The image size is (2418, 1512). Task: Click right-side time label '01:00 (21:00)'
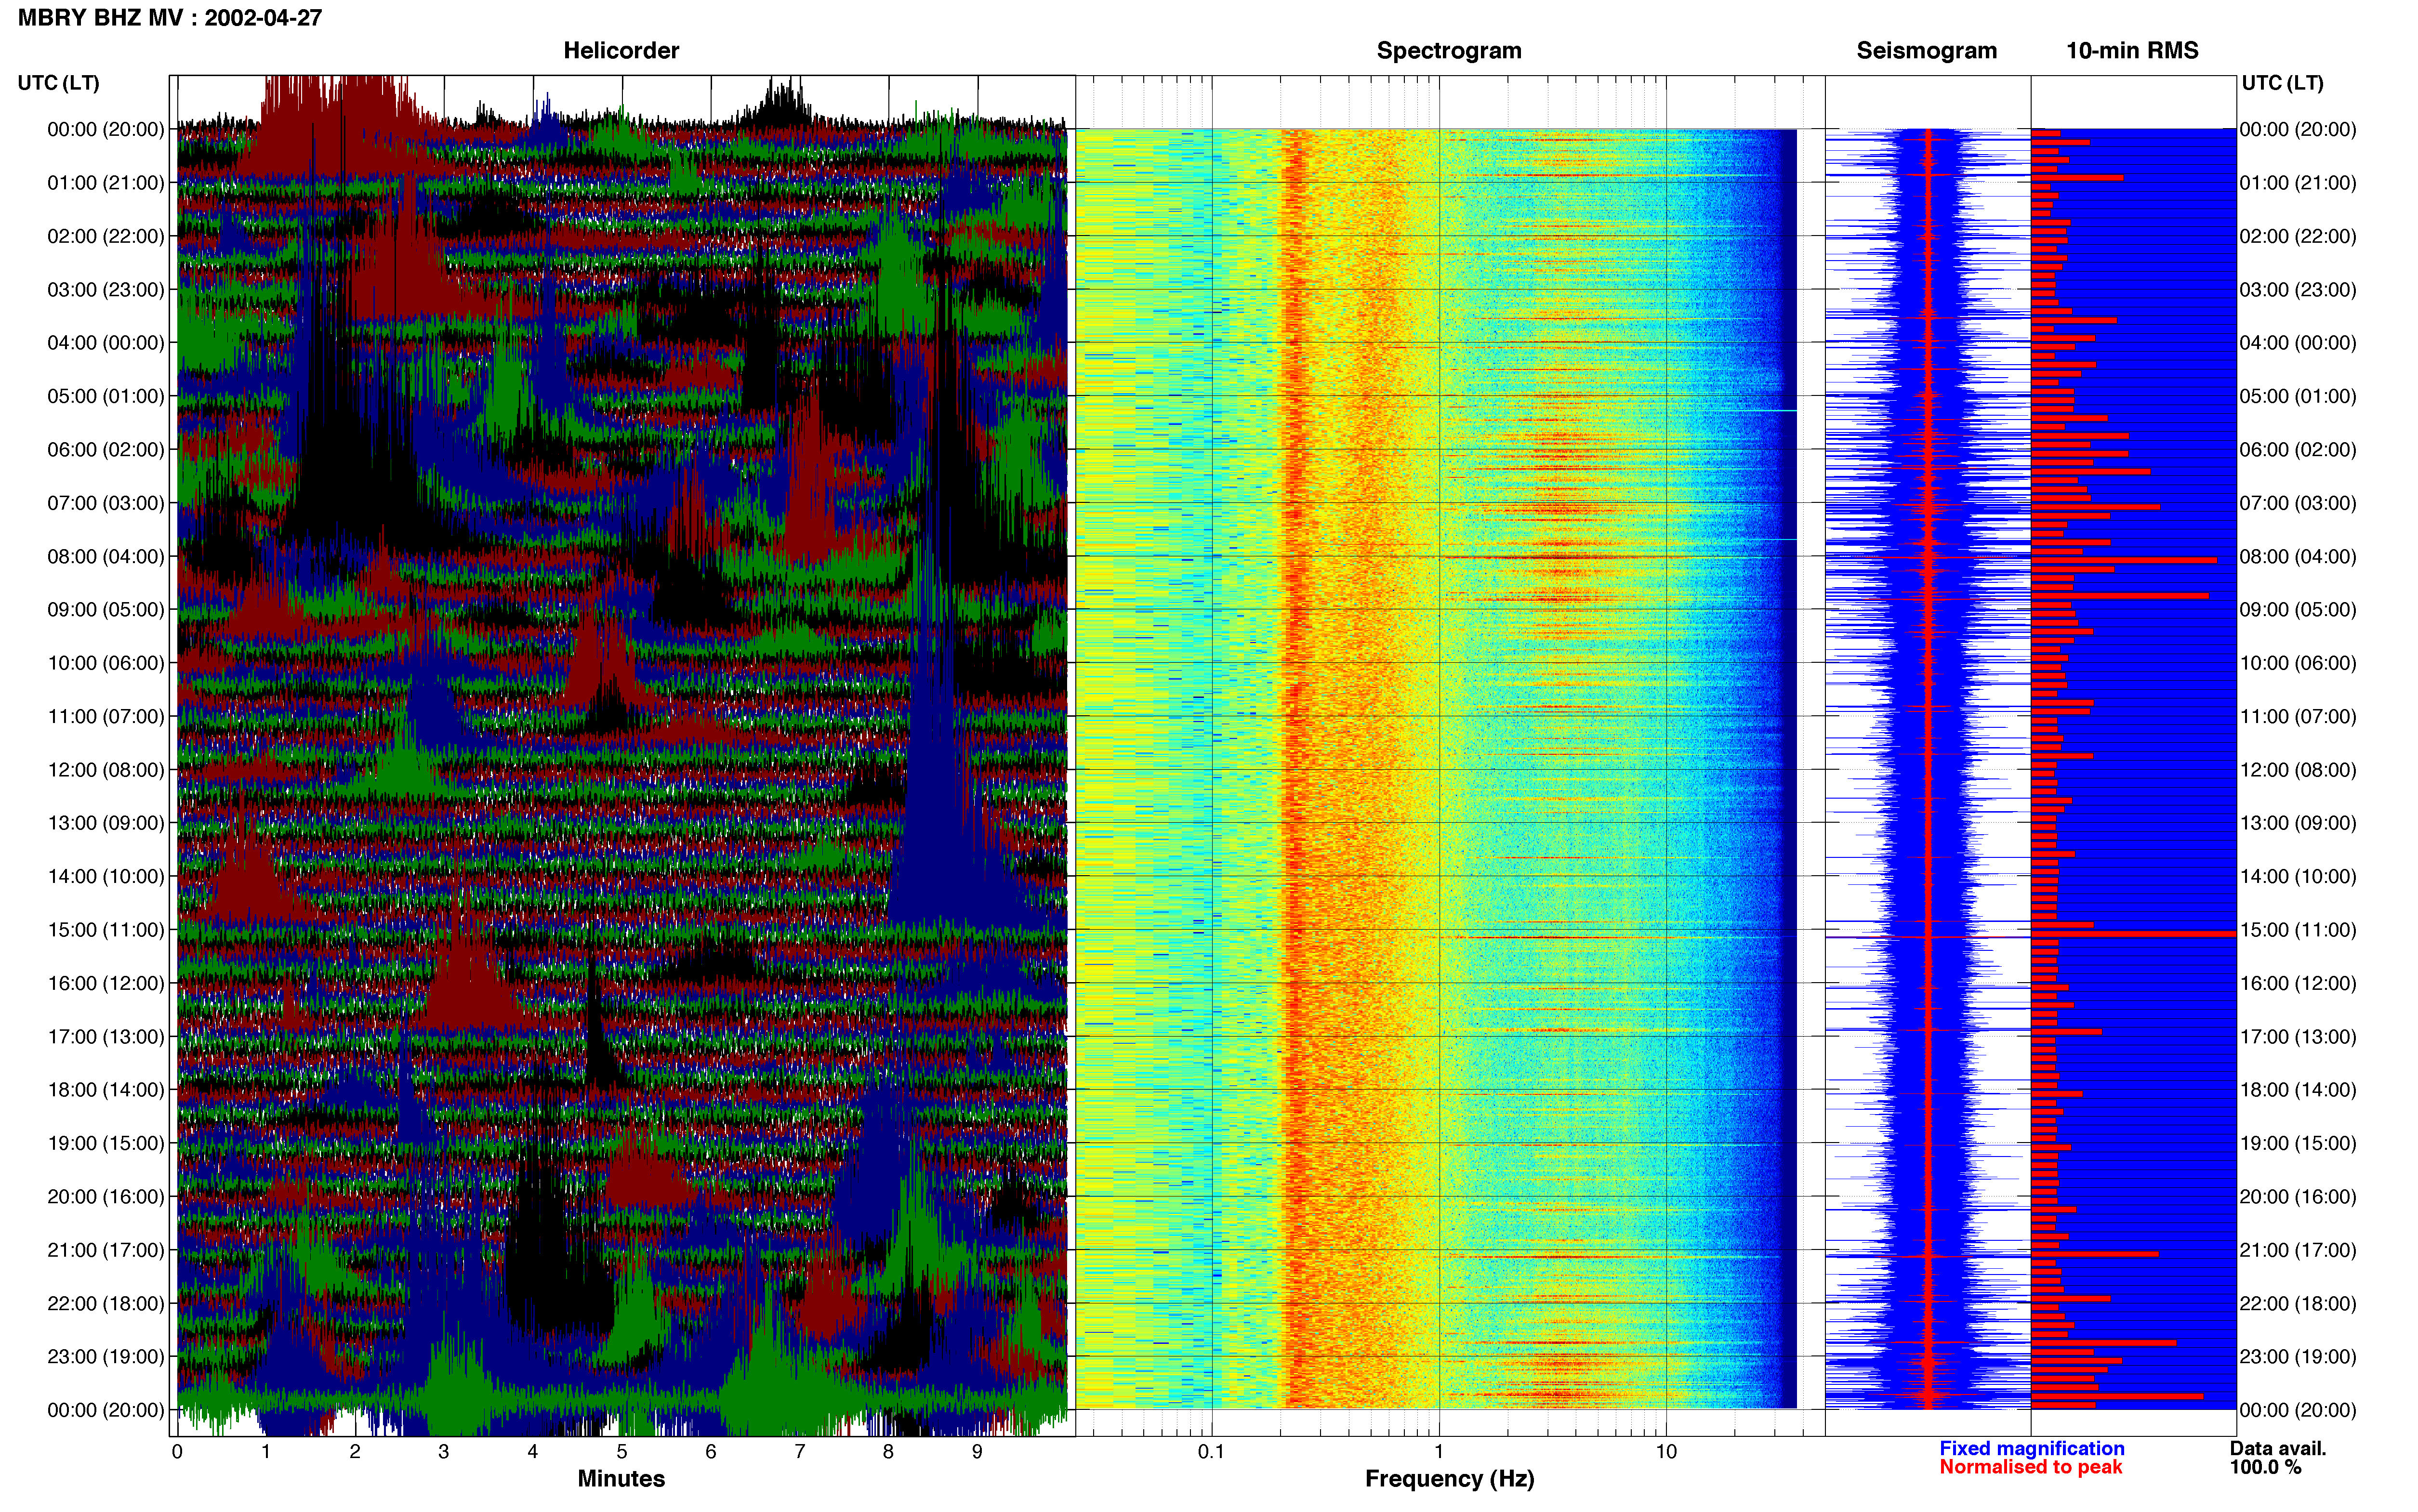pyautogui.click(x=2298, y=183)
